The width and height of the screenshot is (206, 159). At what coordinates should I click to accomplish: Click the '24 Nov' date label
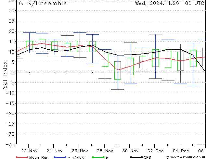coord(55,151)
